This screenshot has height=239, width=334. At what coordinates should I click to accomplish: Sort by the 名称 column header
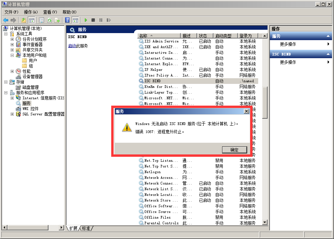click(159, 36)
